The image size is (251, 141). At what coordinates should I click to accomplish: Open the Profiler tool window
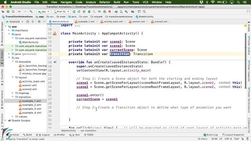[59, 135]
